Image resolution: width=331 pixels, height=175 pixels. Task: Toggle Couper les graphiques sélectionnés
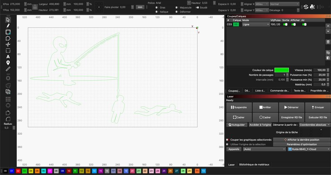coord(228,140)
